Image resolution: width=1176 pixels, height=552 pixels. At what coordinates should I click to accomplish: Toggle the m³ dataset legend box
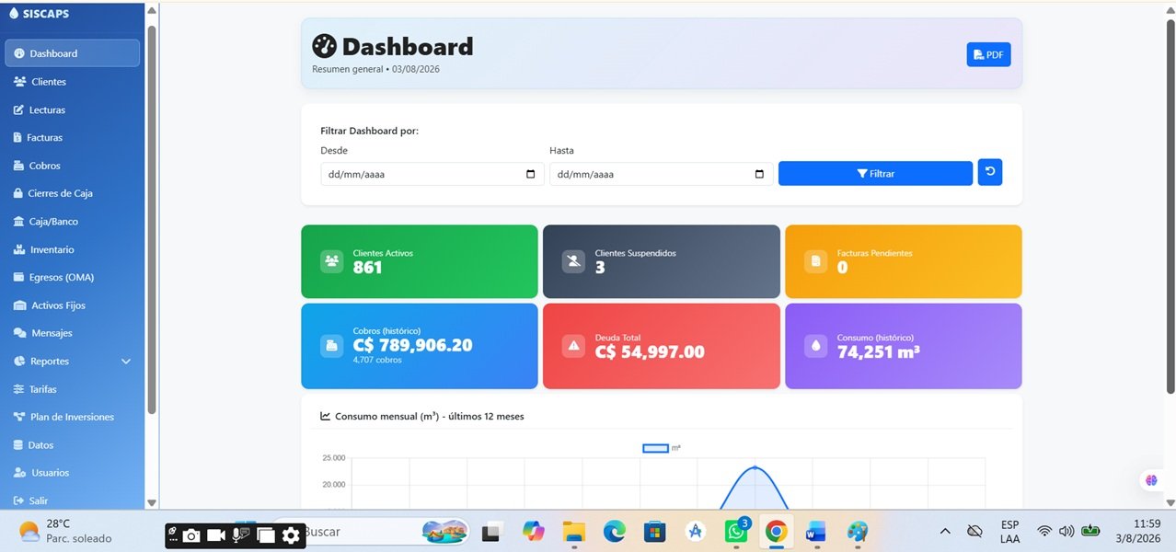click(655, 448)
